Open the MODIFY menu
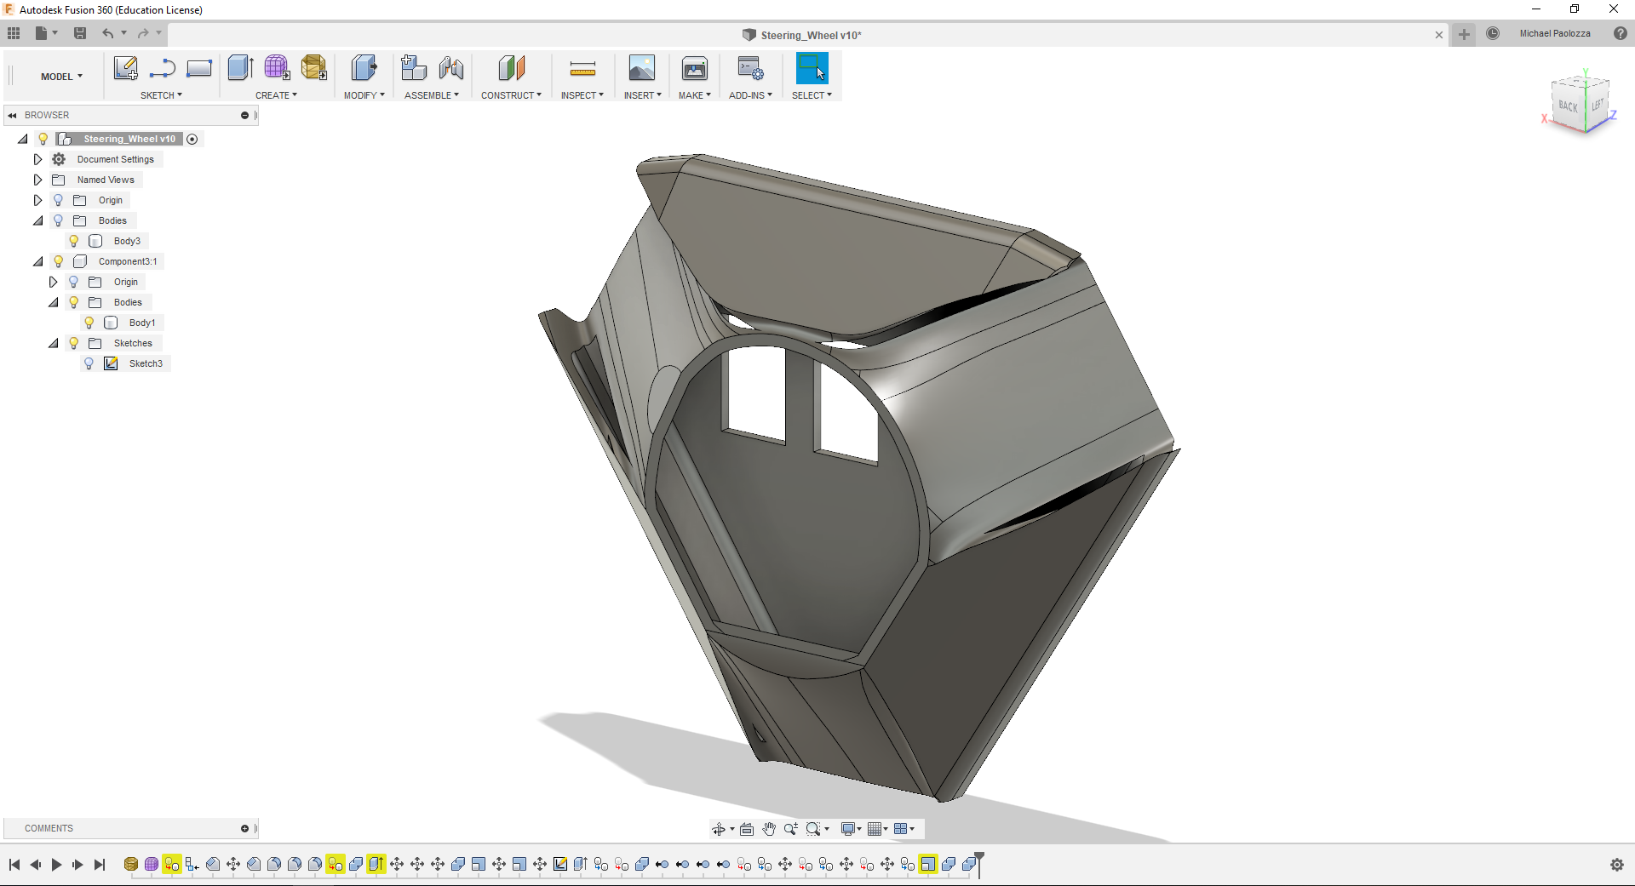 click(x=364, y=95)
